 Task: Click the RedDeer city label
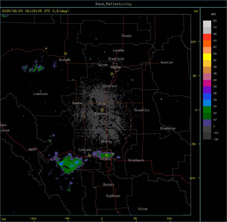point(116,67)
